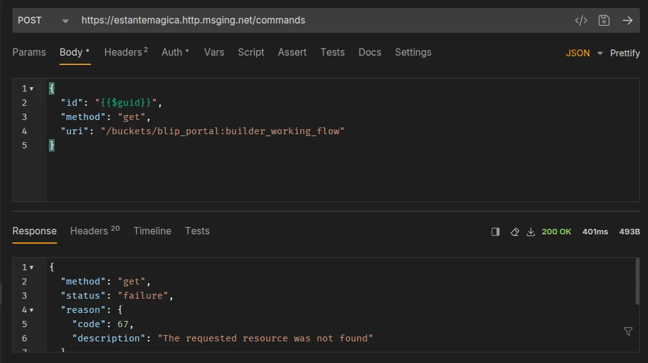Click the Prettify button

coord(624,53)
